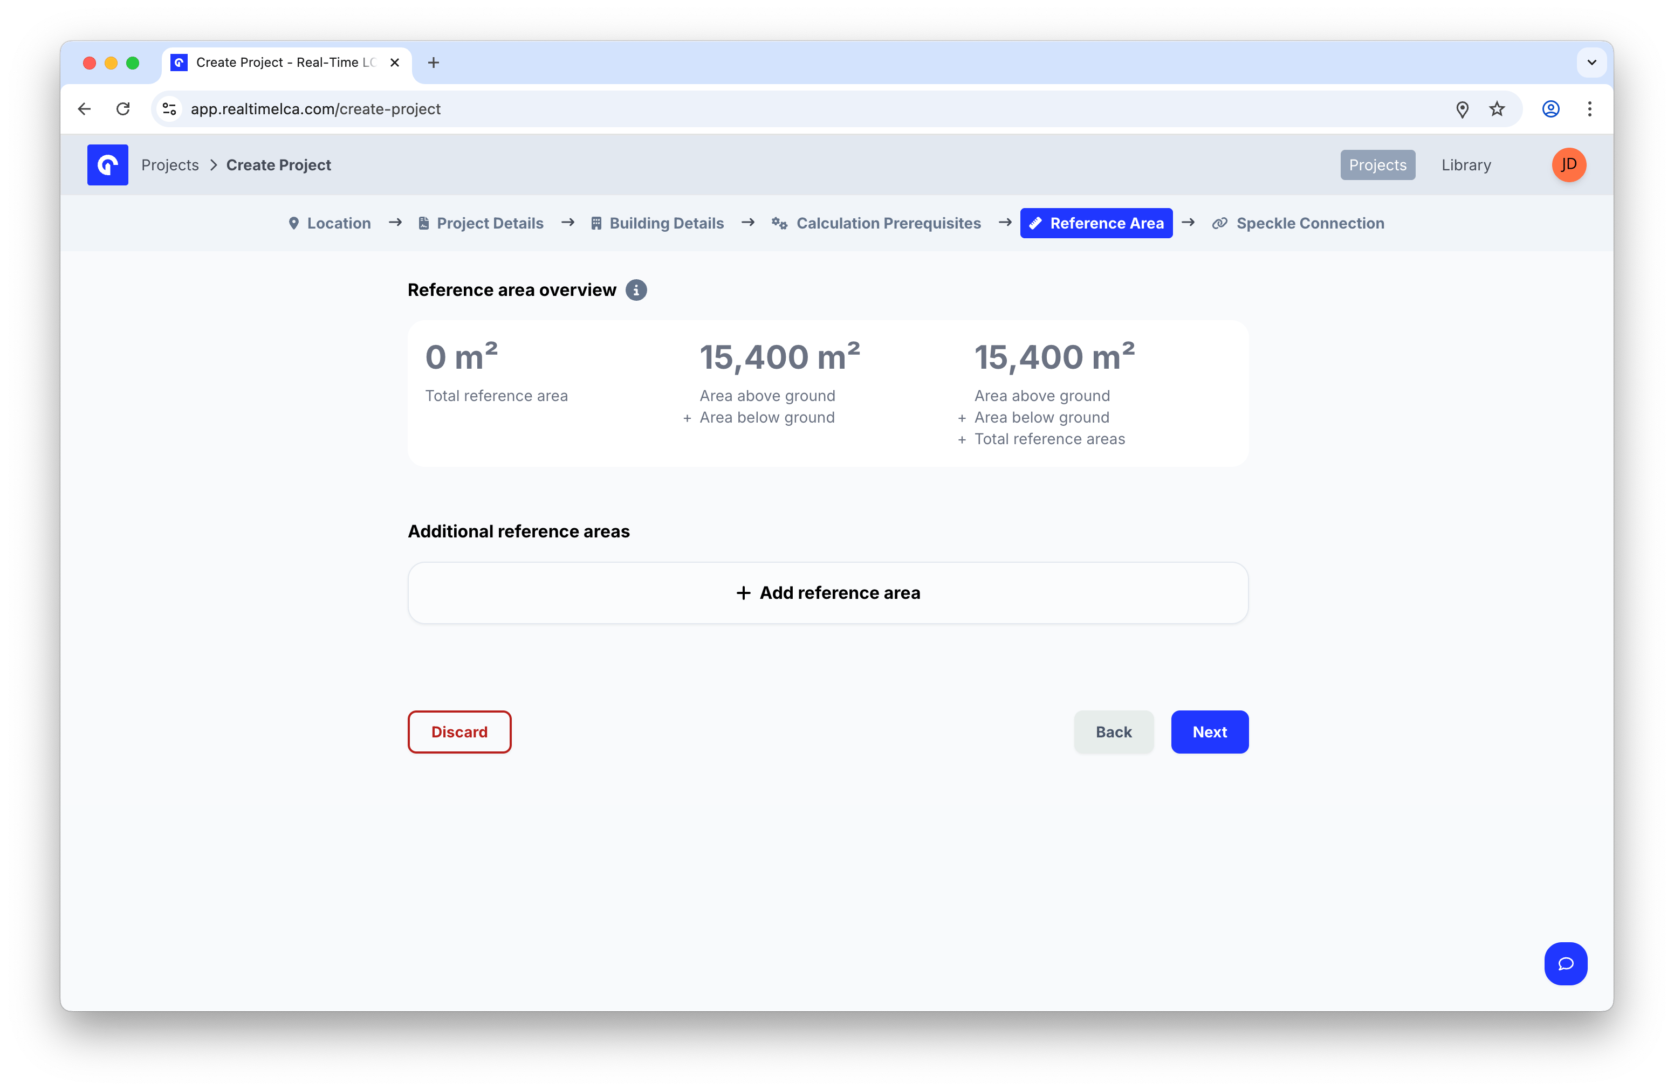Go back with browser back arrow
Viewport: 1674px width, 1091px height.
[85, 109]
